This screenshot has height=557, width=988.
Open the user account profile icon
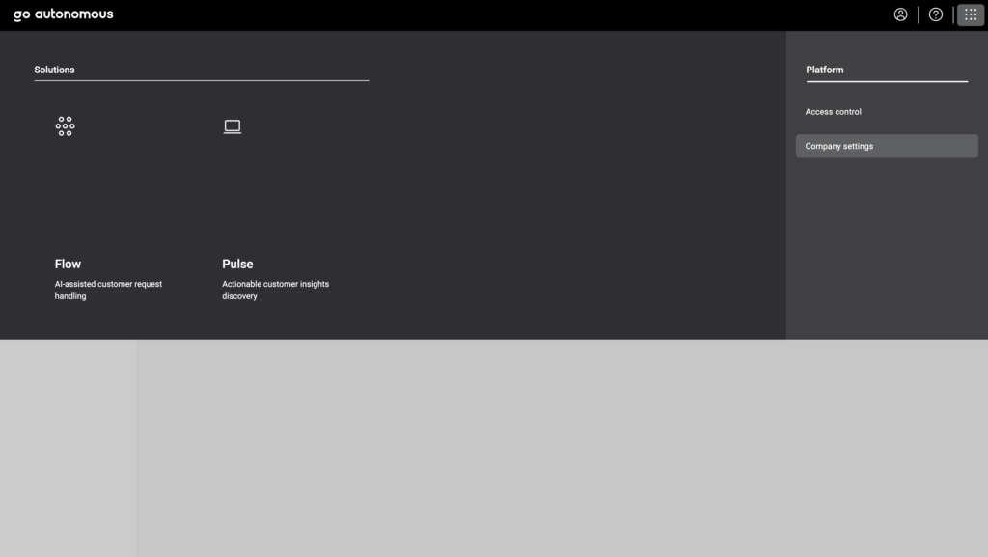click(x=900, y=14)
